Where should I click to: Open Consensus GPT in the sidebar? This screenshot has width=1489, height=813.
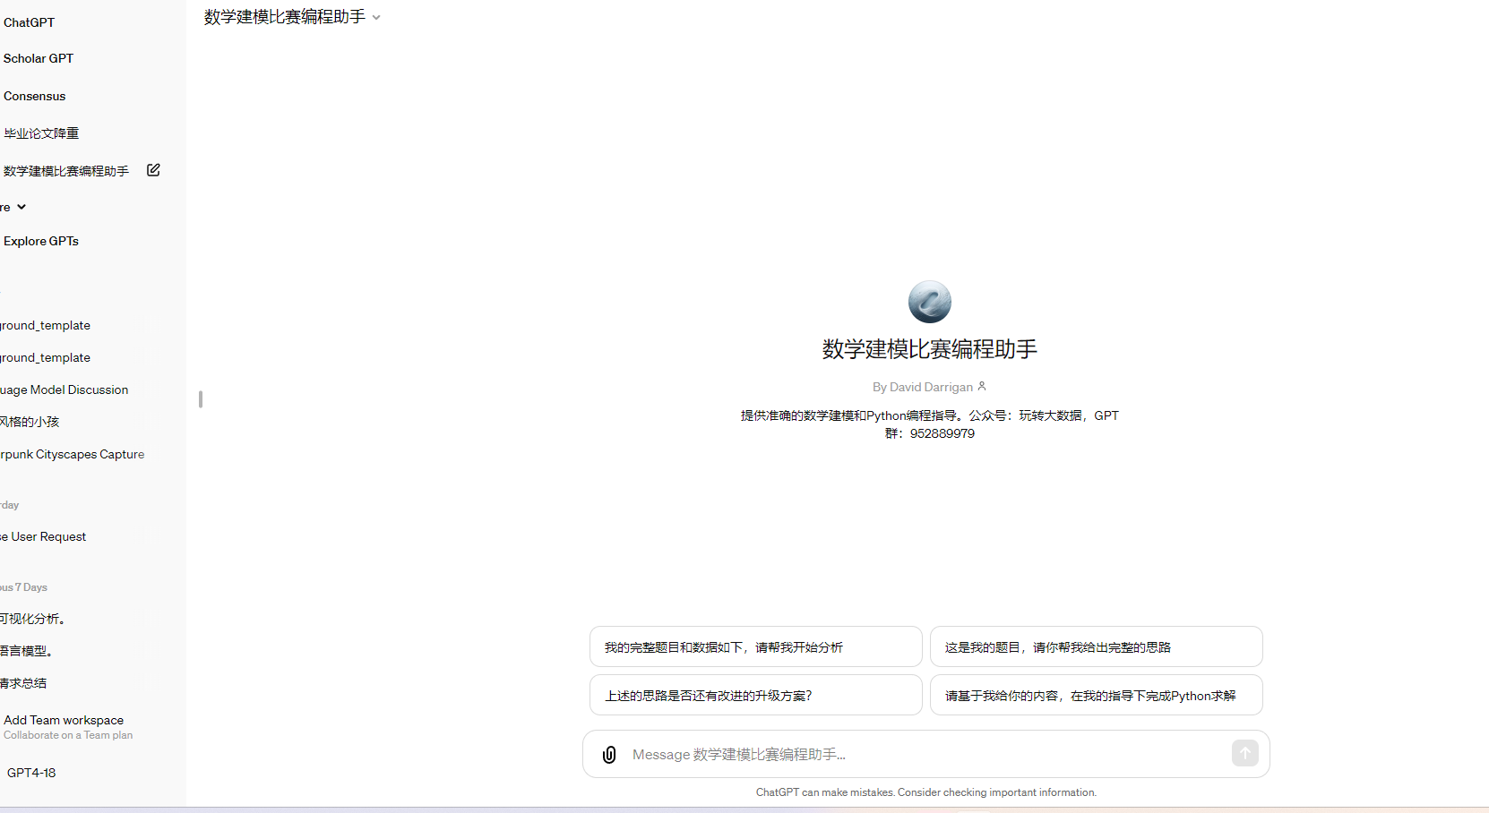pos(35,96)
